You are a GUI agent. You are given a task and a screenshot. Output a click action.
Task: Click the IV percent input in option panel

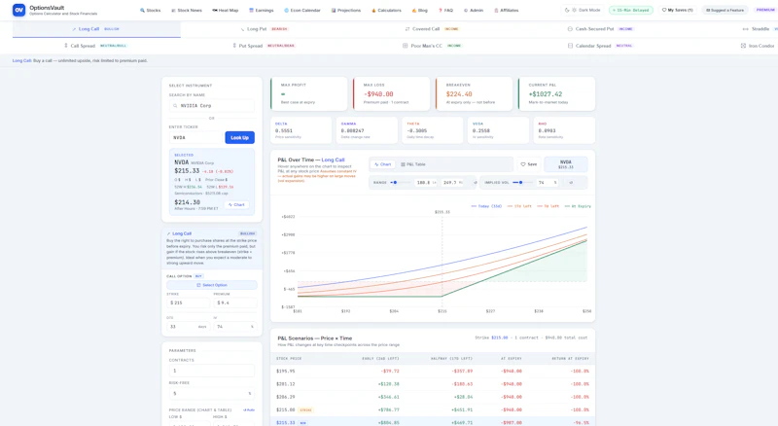[235, 327]
